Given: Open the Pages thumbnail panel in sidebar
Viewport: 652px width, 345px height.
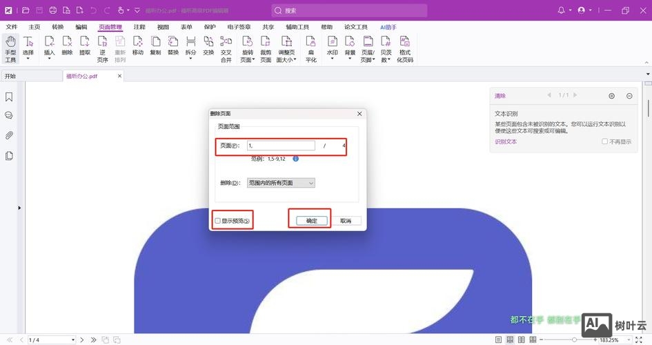Looking at the screenshot, I should point(9,156).
